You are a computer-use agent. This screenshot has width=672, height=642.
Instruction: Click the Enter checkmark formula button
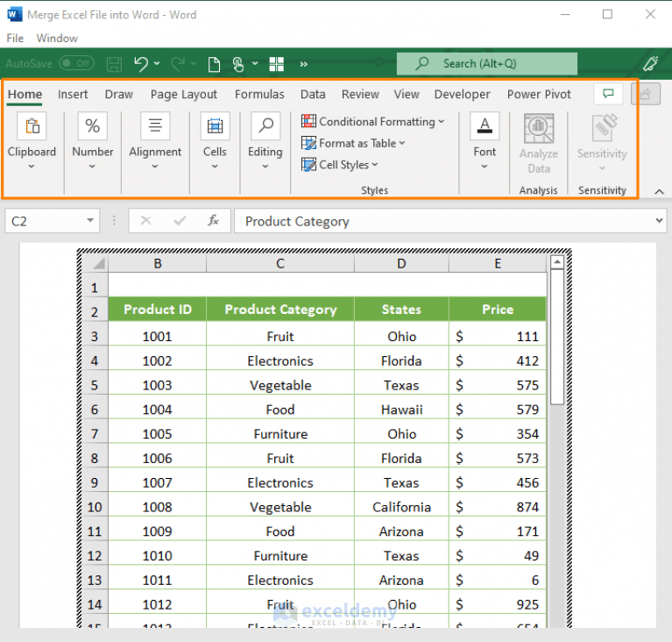coord(180,221)
